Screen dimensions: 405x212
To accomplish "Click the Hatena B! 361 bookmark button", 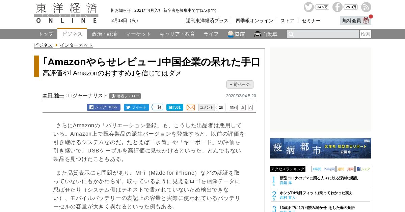I will 175,107.
